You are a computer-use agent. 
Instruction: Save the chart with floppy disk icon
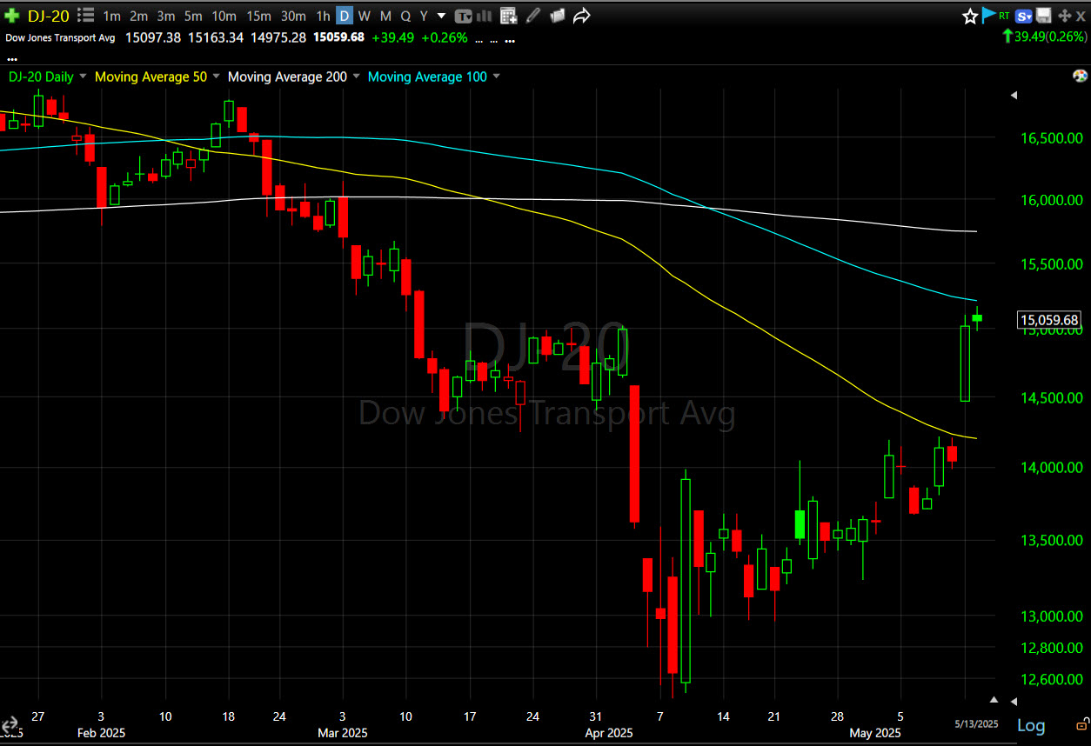pos(1044,16)
